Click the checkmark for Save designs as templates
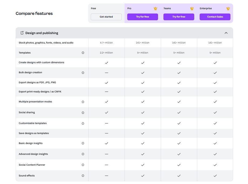Image resolution: width=248 pixels, height=184 pixels. 143,133
